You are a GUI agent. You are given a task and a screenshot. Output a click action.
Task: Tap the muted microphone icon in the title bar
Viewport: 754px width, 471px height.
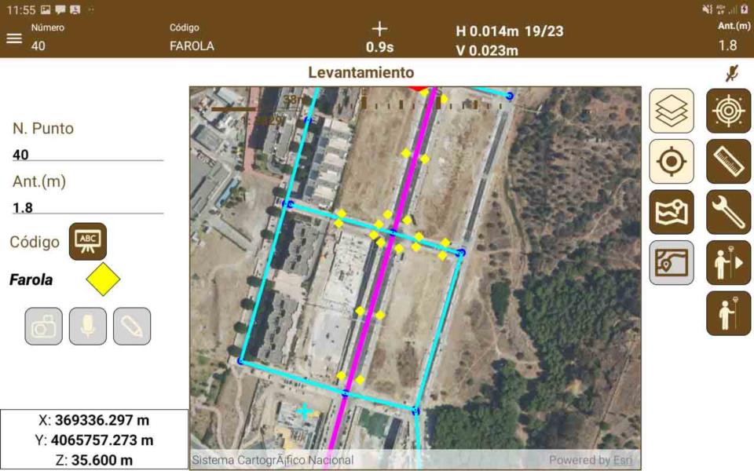point(731,74)
